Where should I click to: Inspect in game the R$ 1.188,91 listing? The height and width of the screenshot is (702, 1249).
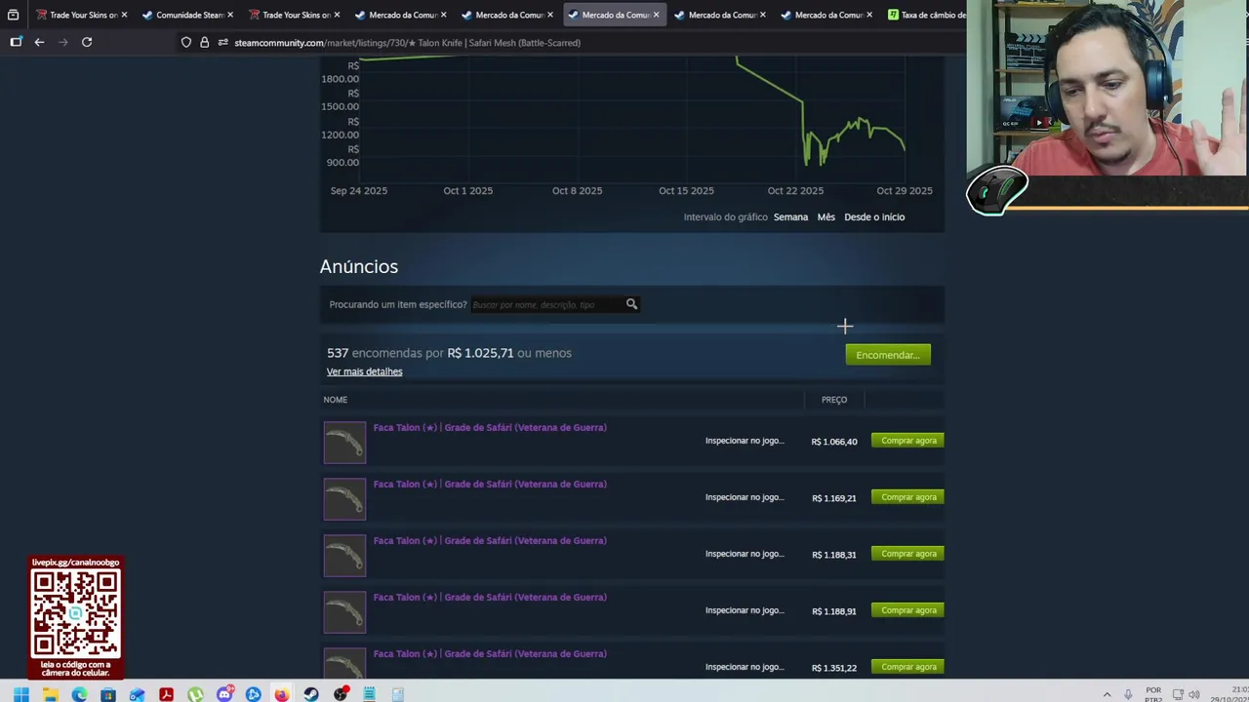coord(745,610)
